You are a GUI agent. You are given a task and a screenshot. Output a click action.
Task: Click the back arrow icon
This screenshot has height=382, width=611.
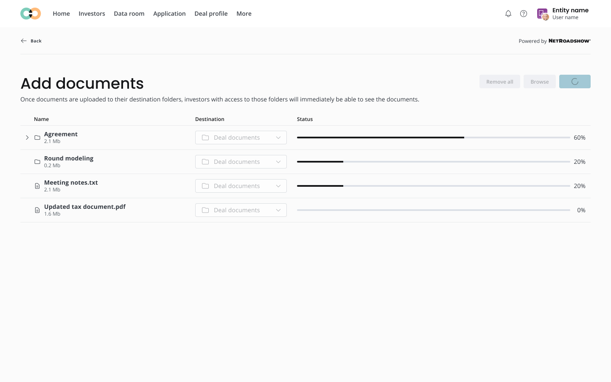coord(24,41)
